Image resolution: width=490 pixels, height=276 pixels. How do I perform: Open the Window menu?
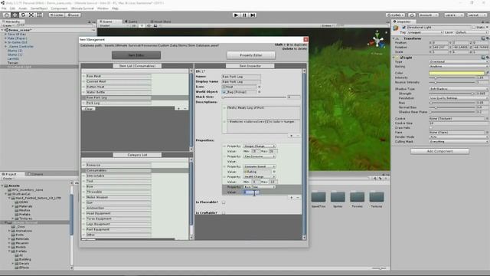click(103, 8)
